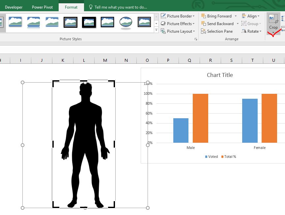Screen dimensions: 285x215
Task: Open the Selection Pane
Action: point(217,31)
